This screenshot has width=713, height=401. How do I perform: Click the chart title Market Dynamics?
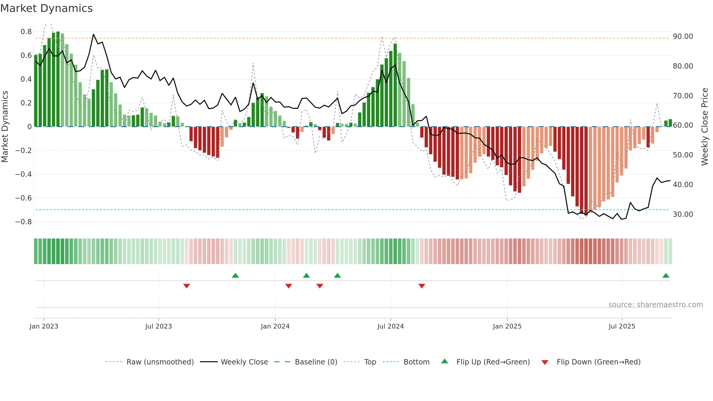point(47,8)
